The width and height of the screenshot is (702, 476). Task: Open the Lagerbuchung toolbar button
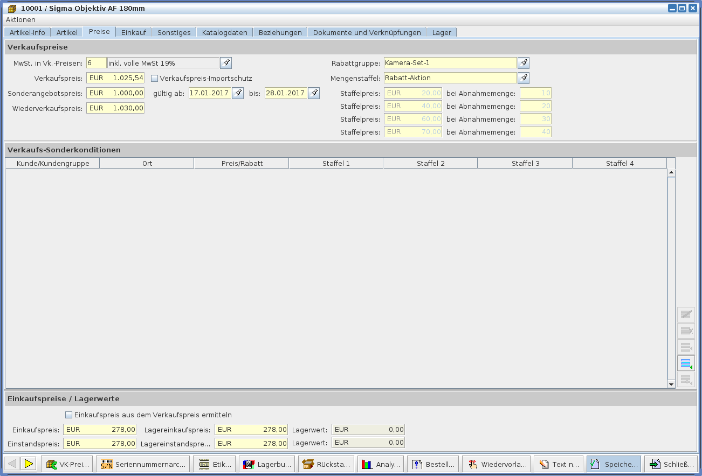[x=266, y=464]
